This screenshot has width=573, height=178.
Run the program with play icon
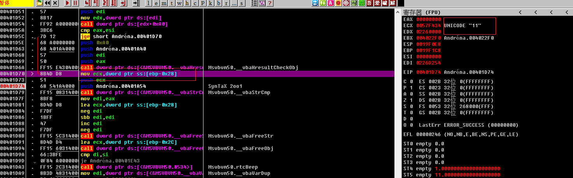pyautogui.click(x=68, y=3)
